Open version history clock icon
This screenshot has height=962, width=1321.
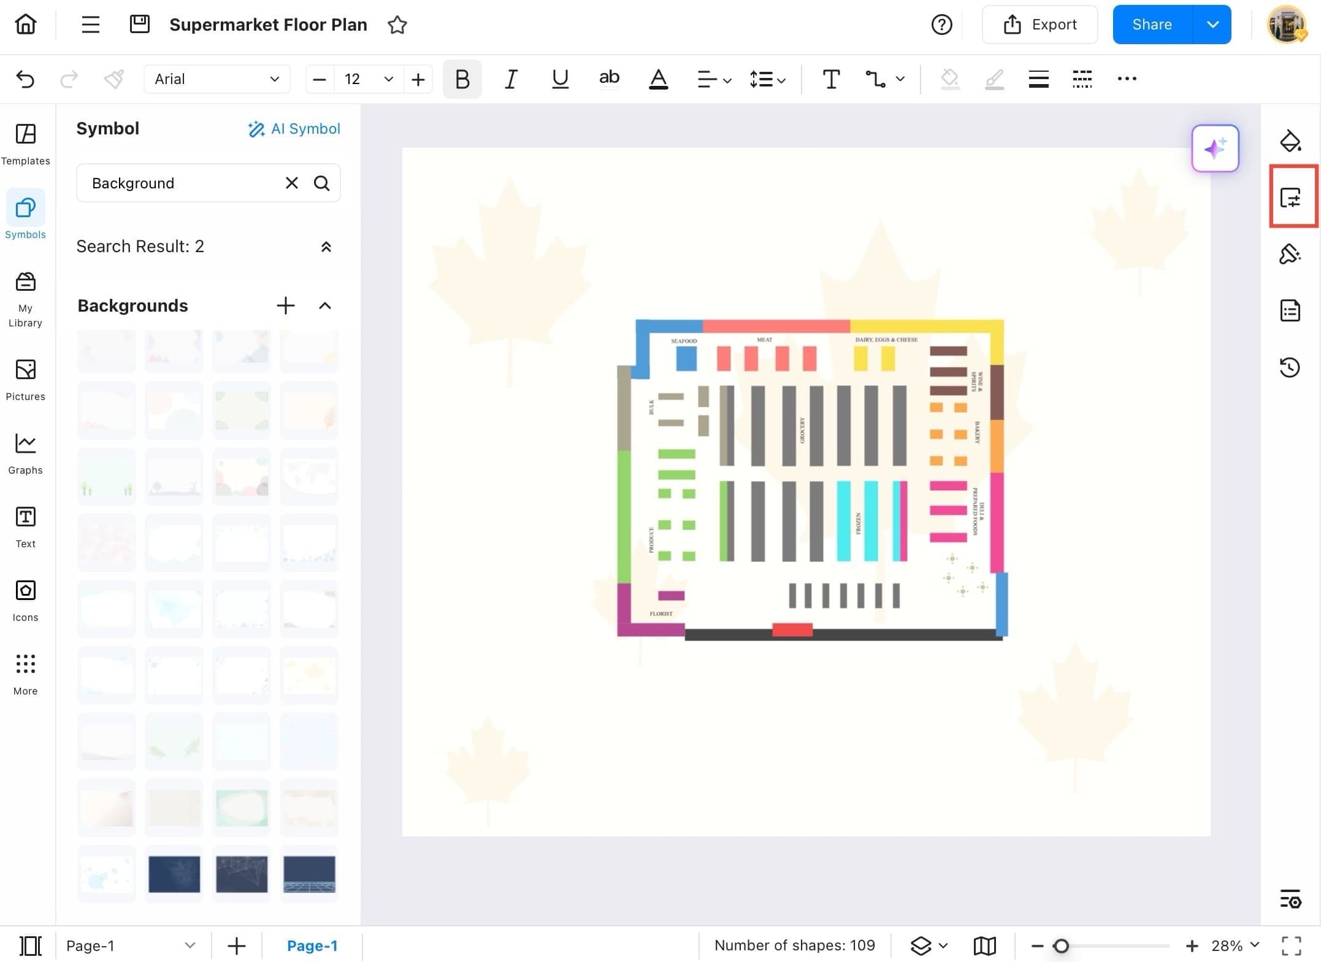coord(1290,367)
